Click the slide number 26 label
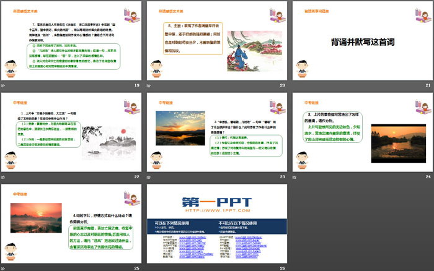The width and height of the screenshot is (434, 271). click(282, 268)
